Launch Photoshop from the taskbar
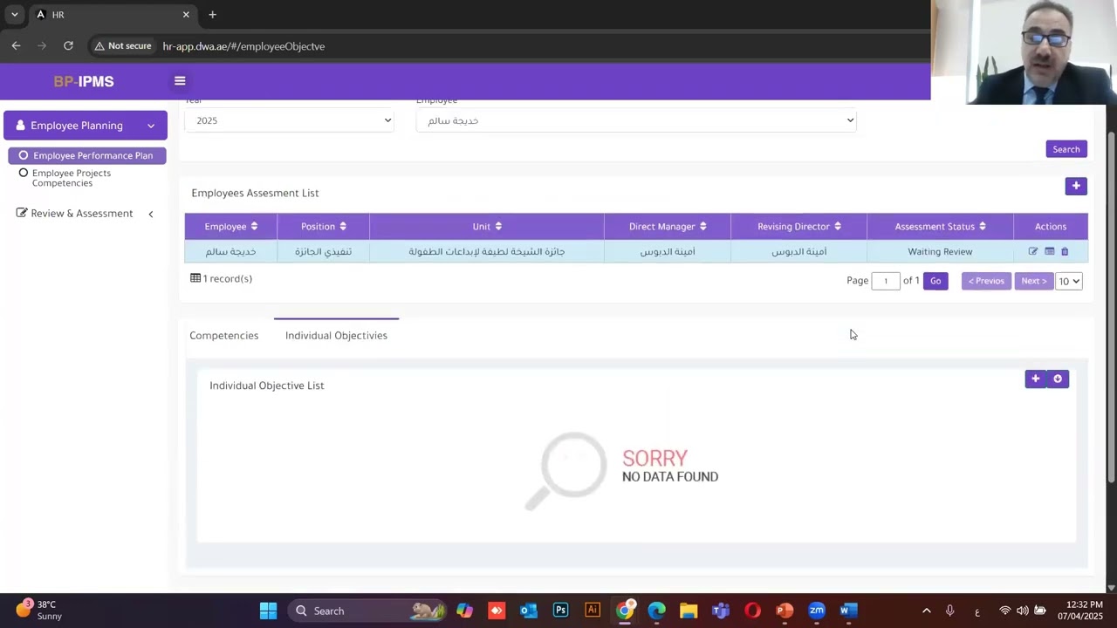This screenshot has width=1117, height=628. click(560, 611)
